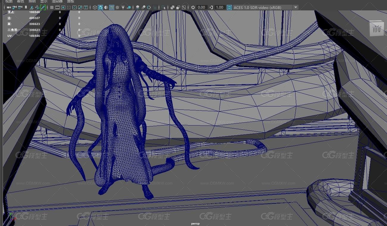This screenshot has height=226, width=387.
Task: Toggle the Multisample Anti-aliasing icon
Action: click(x=149, y=7)
